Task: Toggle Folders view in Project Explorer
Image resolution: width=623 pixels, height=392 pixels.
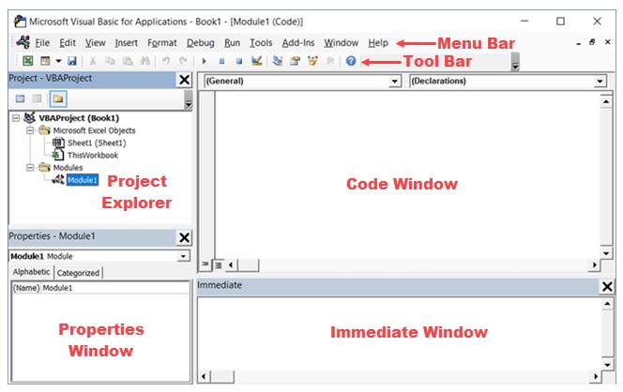Action: (58, 98)
